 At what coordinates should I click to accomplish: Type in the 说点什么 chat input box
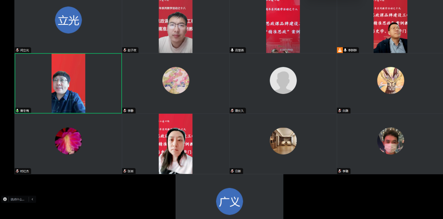18,199
